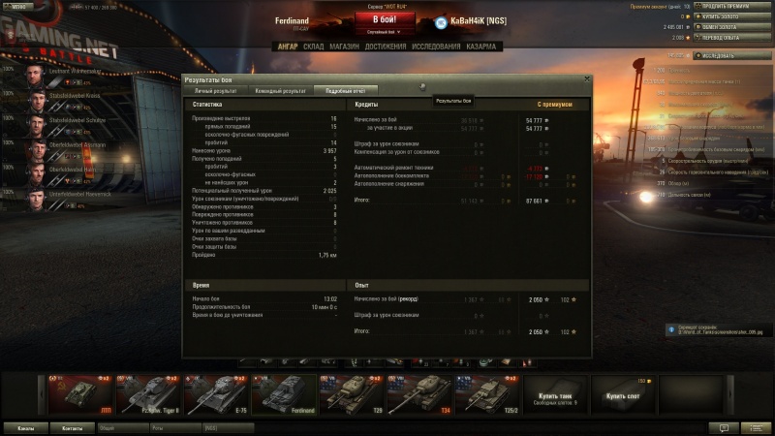Screen dimensions: 775x436
Task: Open the МЕНЮ button in top corner
Action: click(16, 5)
